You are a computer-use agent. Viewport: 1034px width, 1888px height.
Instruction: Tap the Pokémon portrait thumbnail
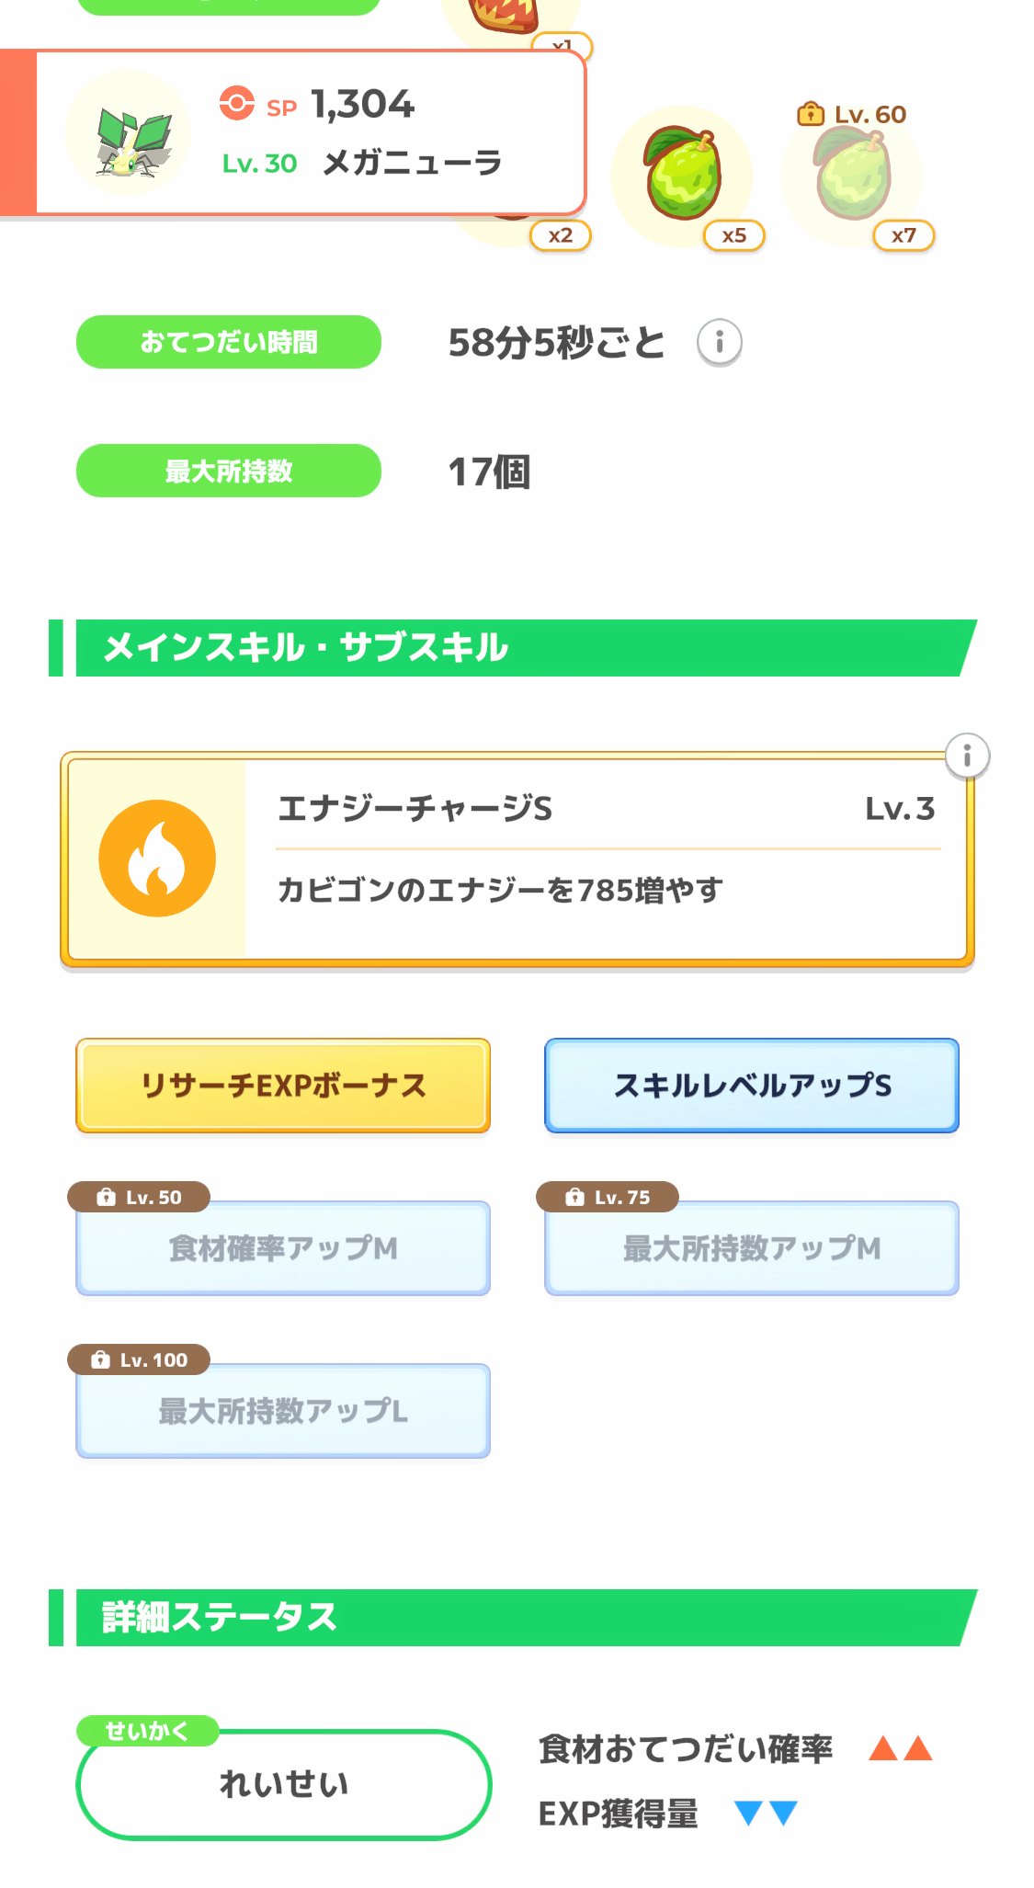(x=129, y=133)
